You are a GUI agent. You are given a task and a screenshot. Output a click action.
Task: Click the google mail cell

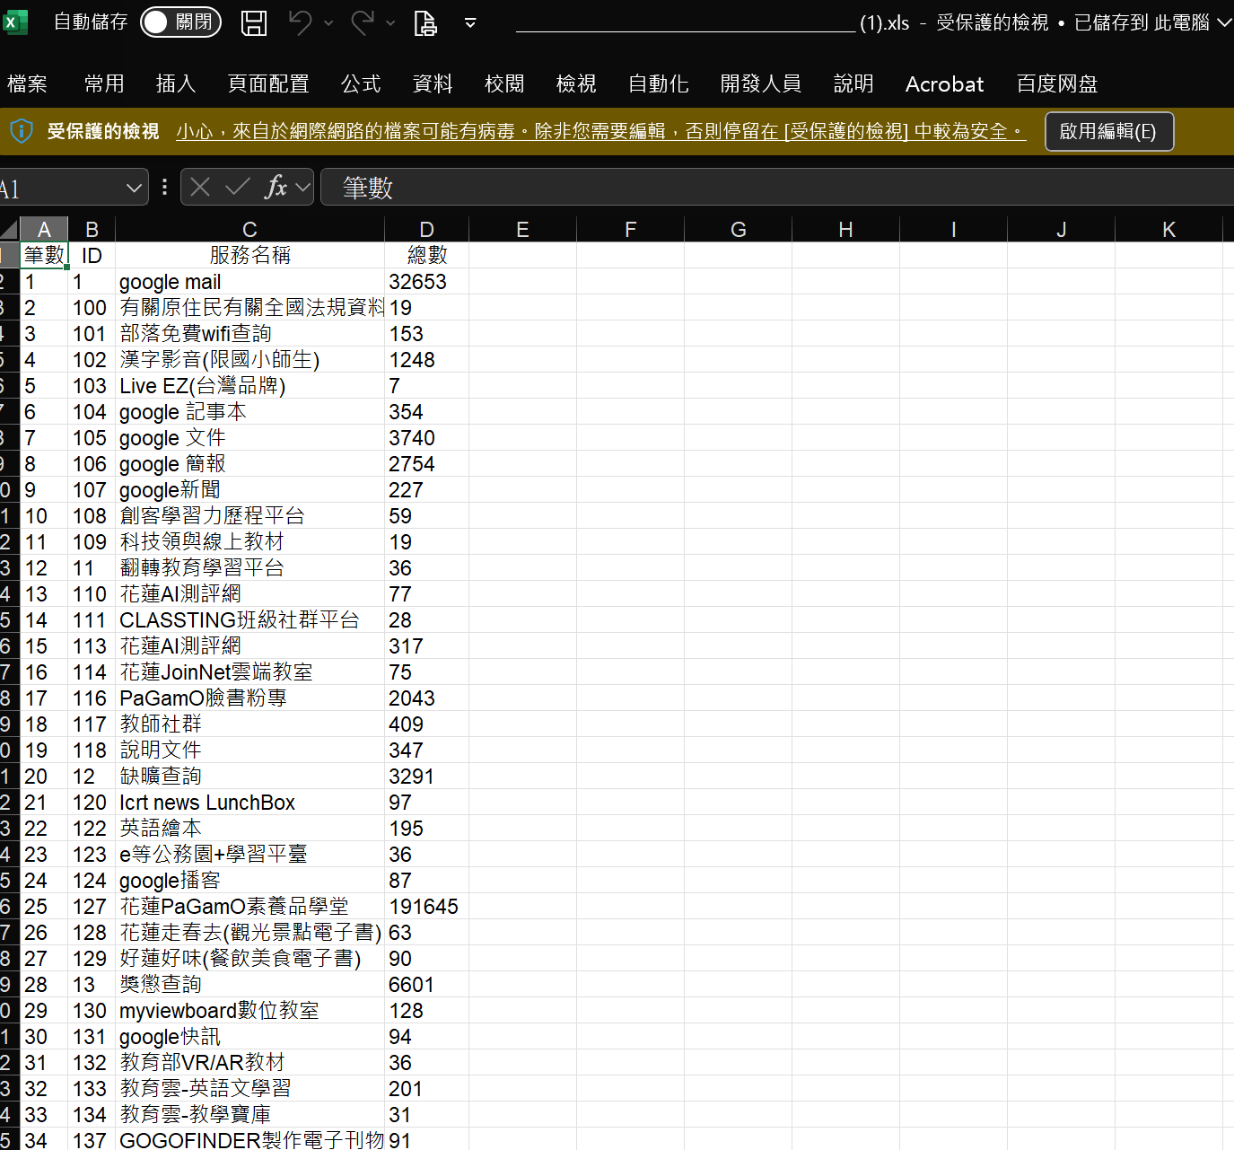[249, 282]
